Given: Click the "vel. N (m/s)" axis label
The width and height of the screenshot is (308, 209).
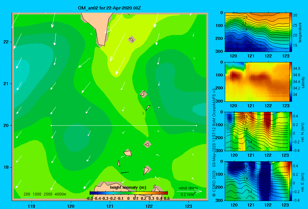Looking at the screenshot, I should coord(302,132).
